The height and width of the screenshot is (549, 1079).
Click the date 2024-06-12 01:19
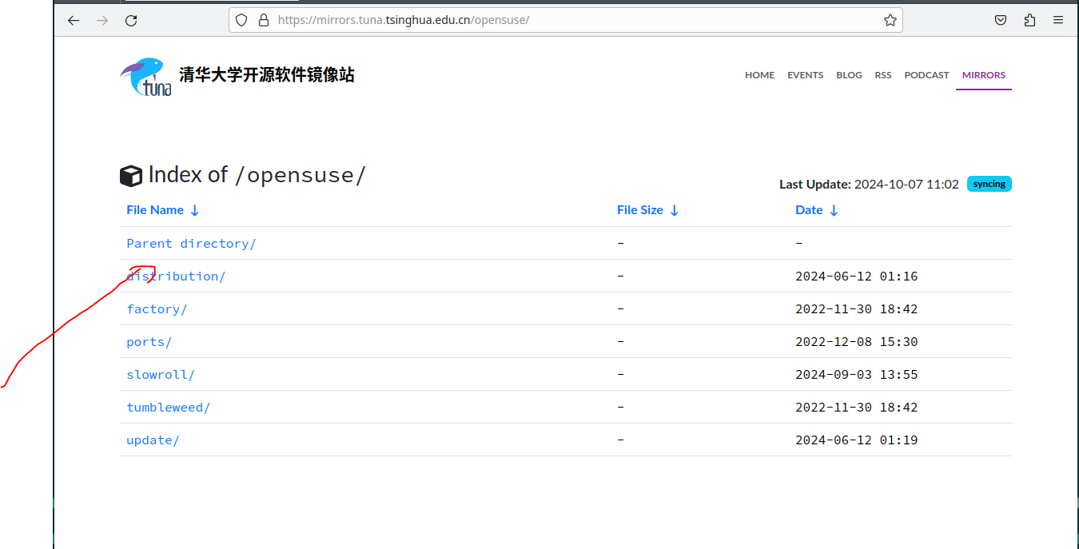click(857, 440)
